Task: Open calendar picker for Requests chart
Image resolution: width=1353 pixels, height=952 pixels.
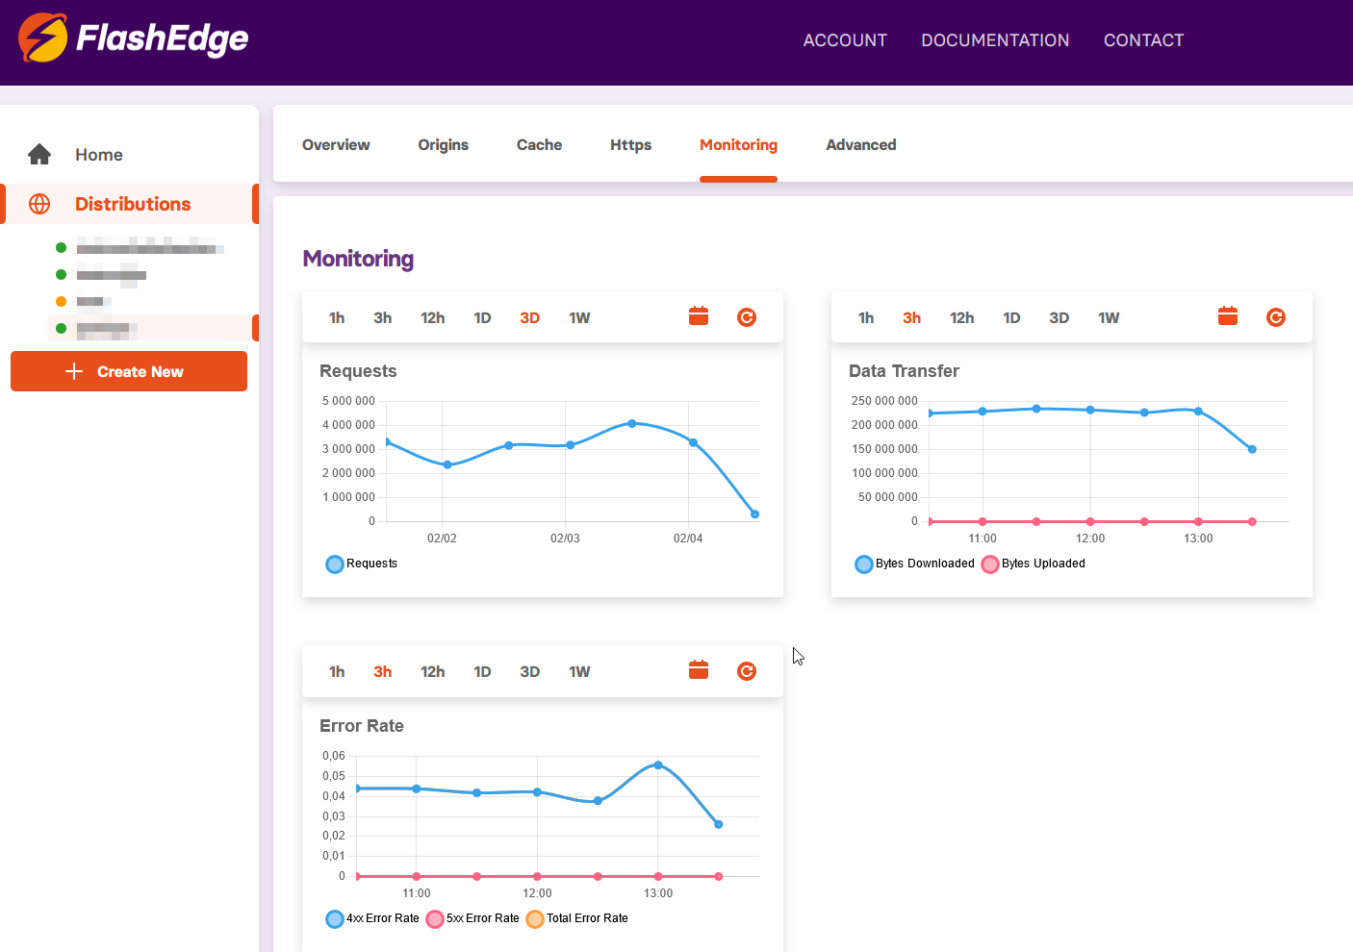Action: pos(699,316)
